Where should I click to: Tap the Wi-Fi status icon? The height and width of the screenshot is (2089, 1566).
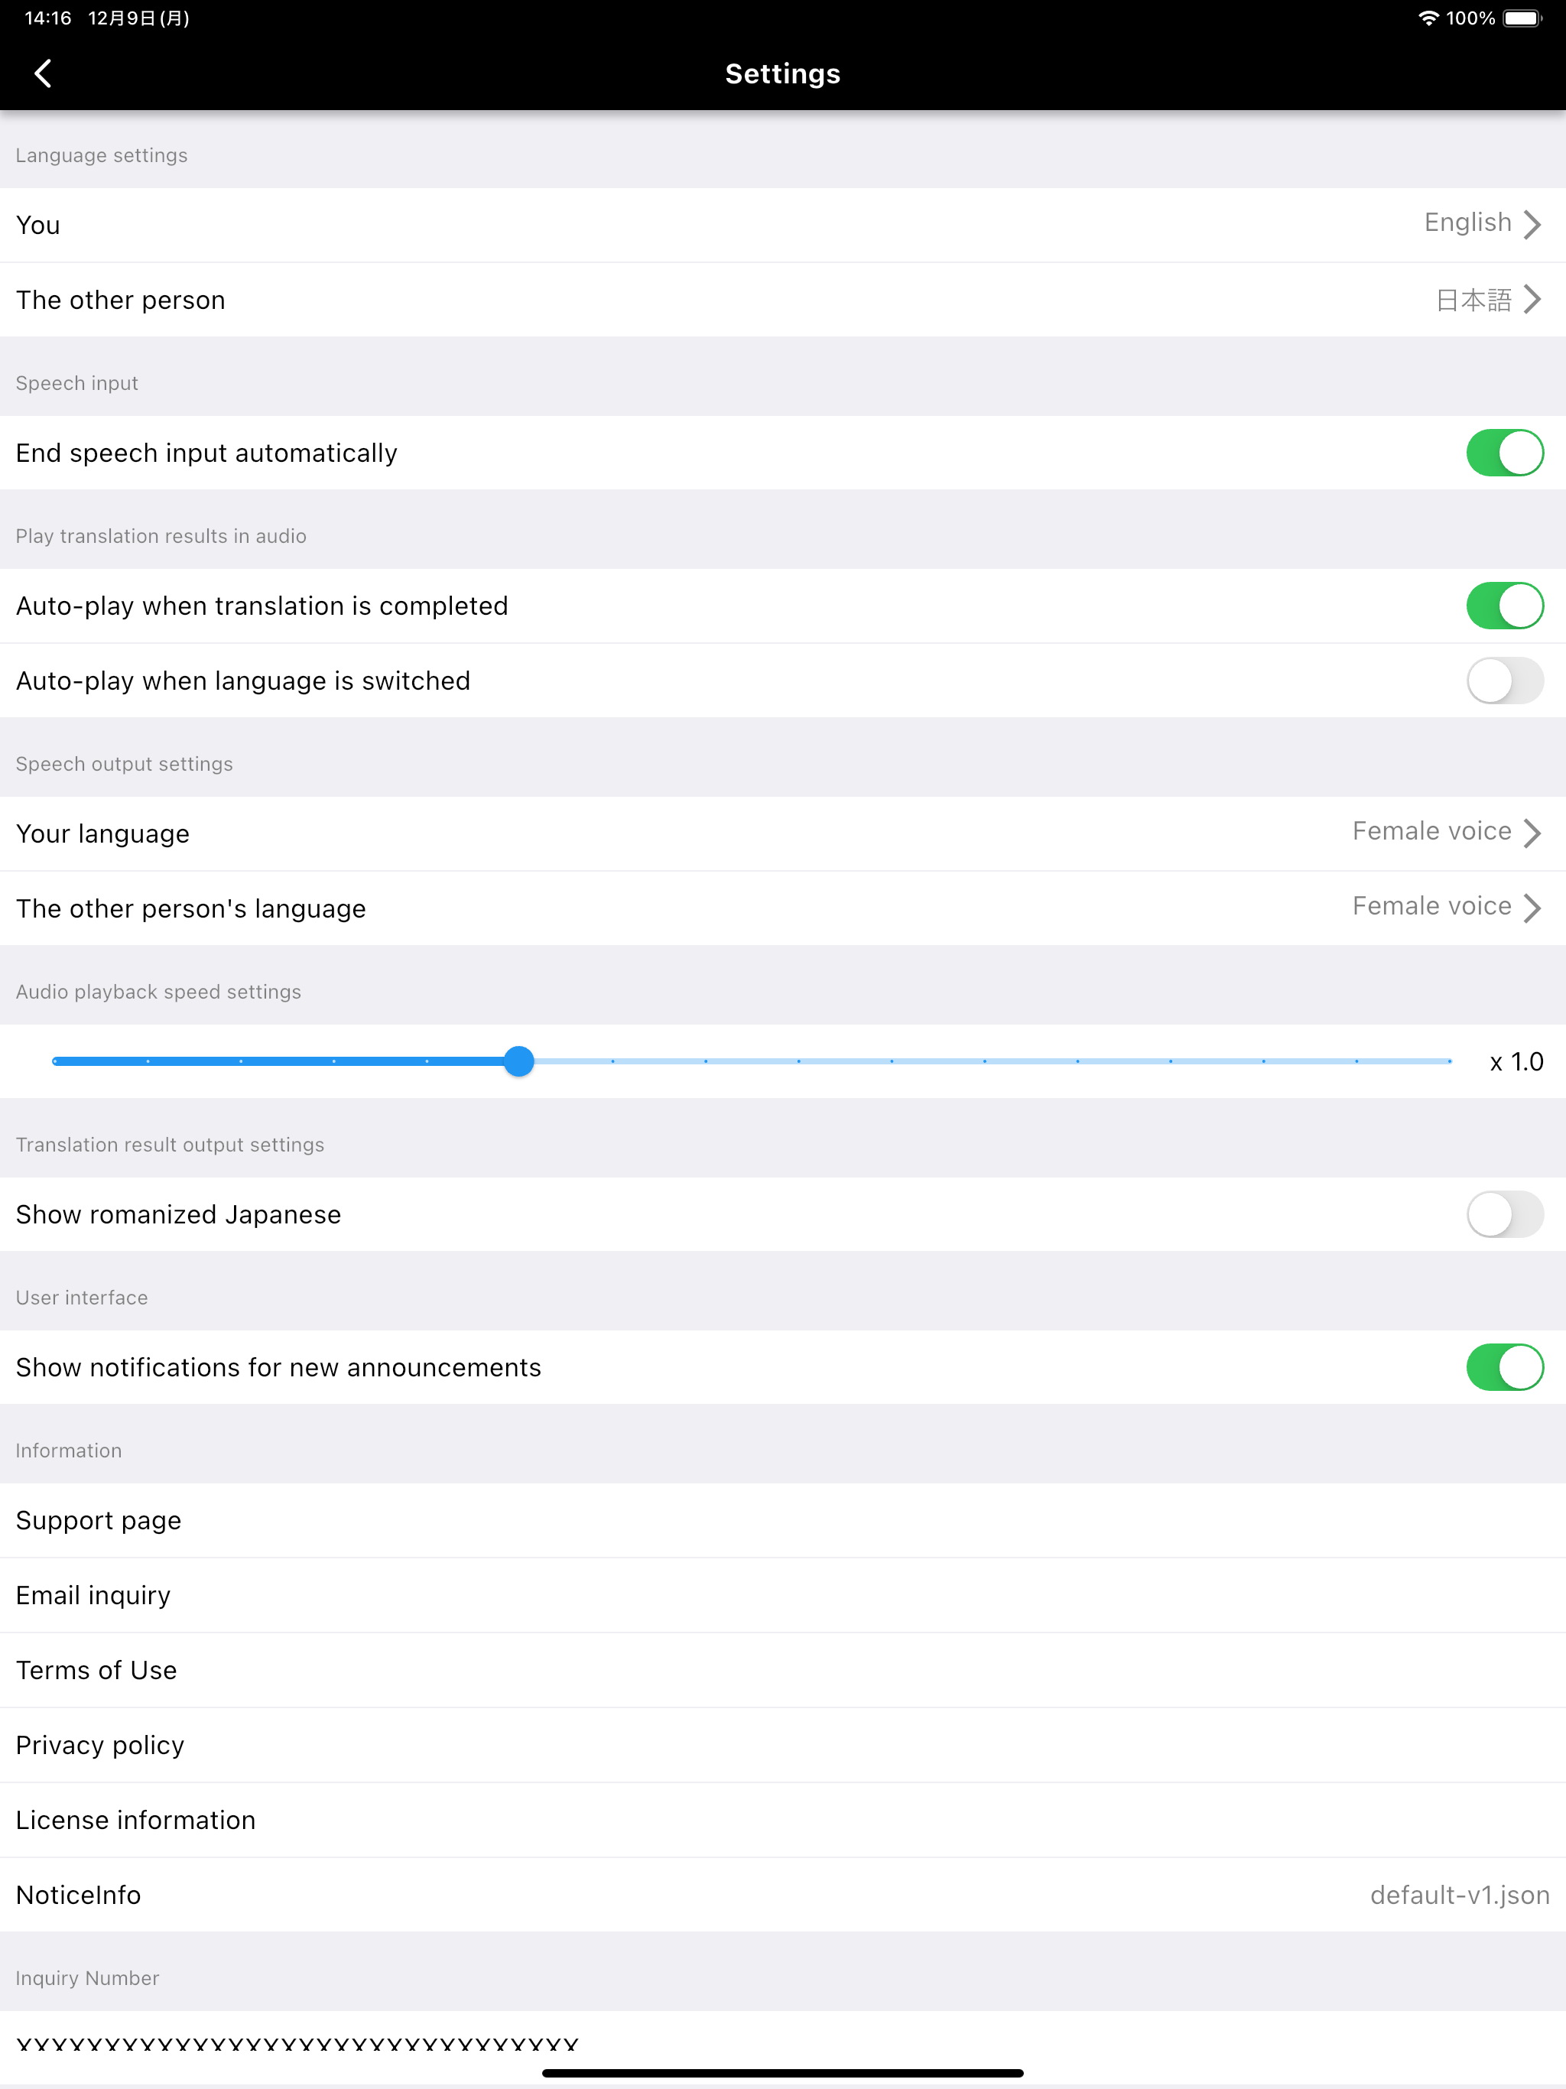point(1428,18)
